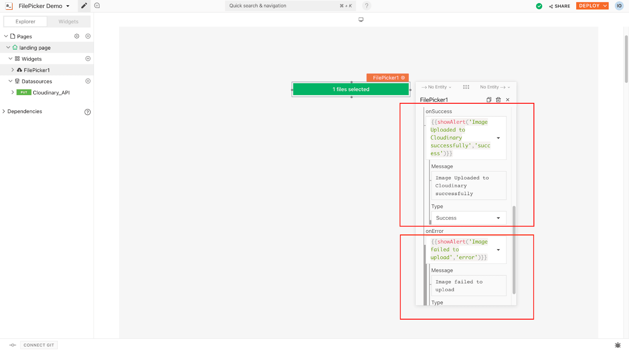Expand the FilePicker1 tree item

13,70
